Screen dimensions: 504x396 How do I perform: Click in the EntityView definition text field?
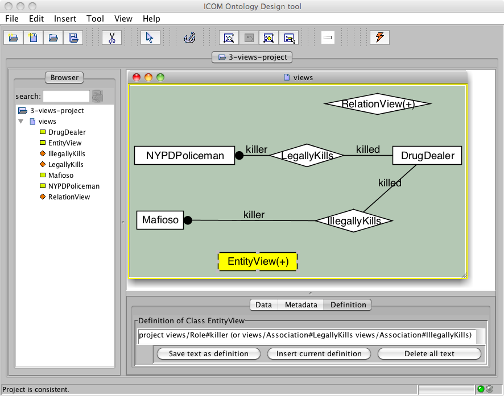tap(307, 336)
